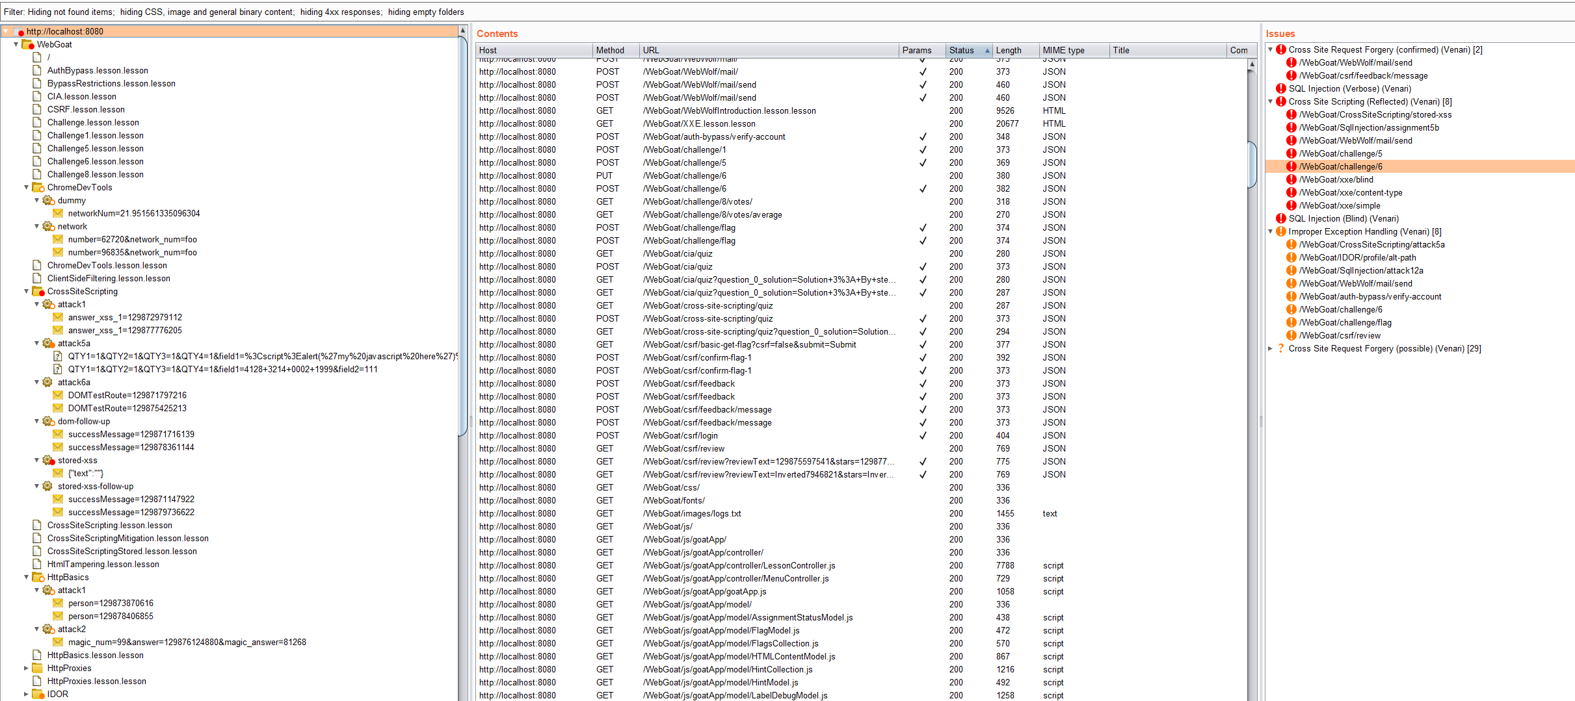This screenshot has height=701, width=1575.
Task: Expand the IDOR folder
Action: click(27, 694)
